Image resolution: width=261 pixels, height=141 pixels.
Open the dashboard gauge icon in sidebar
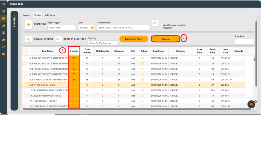(x=4, y=11)
